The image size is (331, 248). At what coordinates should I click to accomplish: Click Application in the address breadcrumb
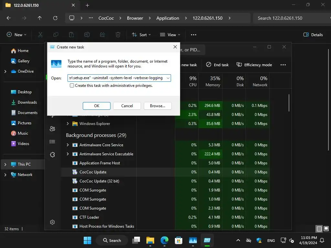(168, 18)
